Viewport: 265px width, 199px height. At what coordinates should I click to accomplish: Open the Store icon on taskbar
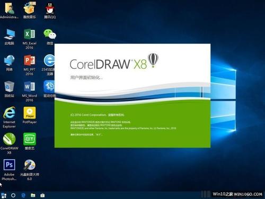[42, 195]
